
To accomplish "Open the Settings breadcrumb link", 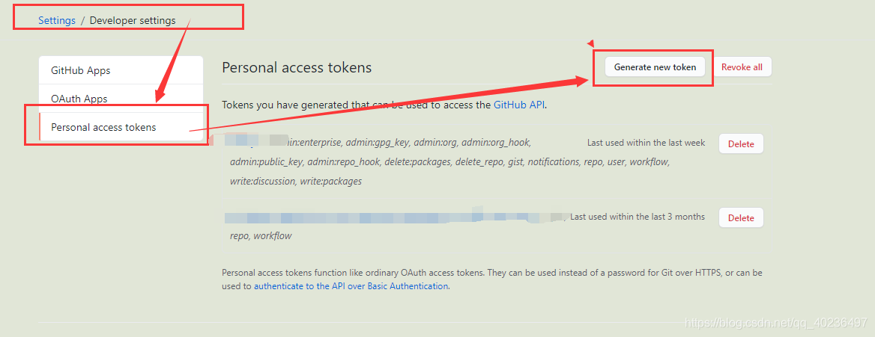I will [x=56, y=21].
